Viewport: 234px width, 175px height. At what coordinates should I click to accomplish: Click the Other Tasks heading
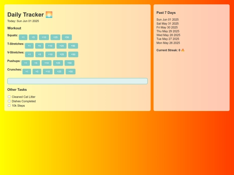[x=17, y=89]
